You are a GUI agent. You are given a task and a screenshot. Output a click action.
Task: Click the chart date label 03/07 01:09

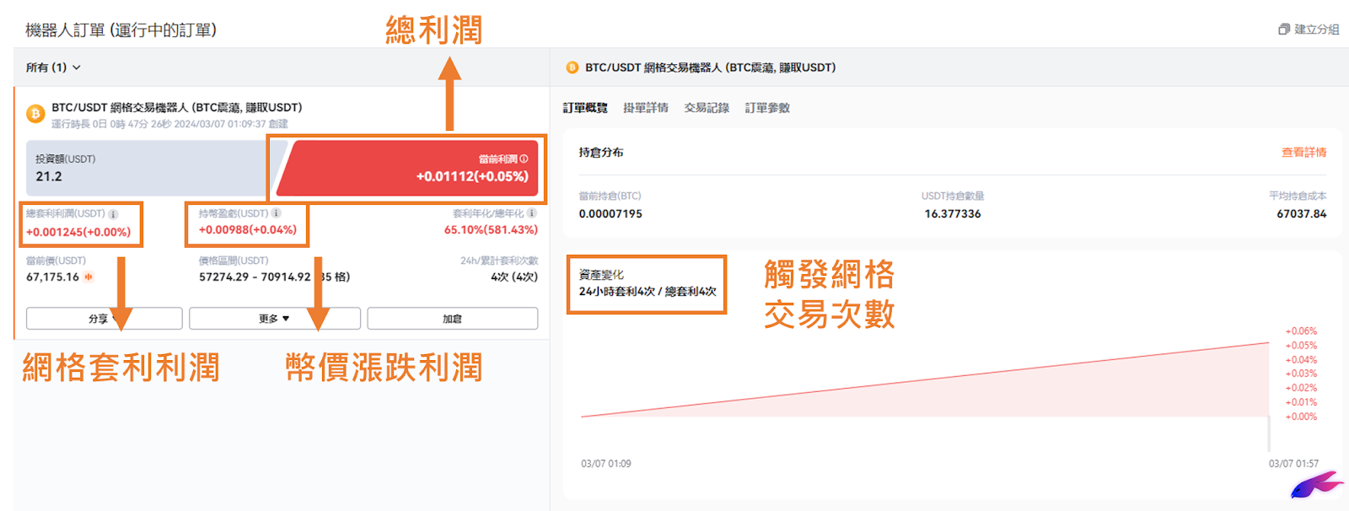coord(605,464)
